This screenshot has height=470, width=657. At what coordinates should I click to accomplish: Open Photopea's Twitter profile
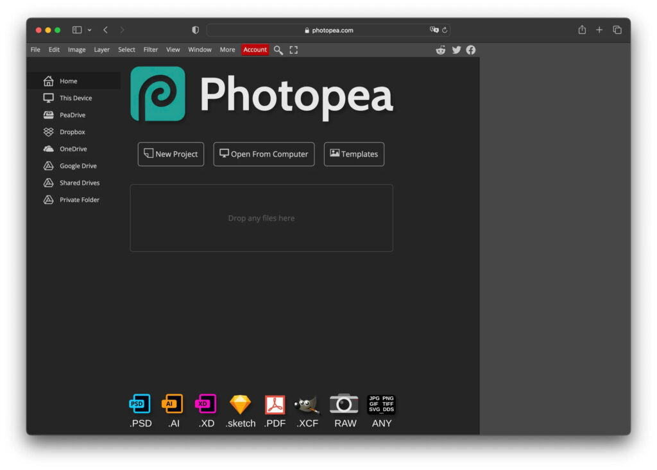click(456, 49)
